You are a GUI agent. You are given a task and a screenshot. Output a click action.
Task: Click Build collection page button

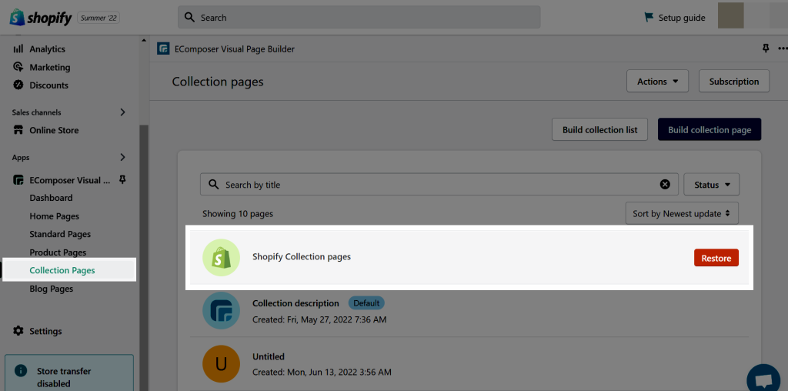pyautogui.click(x=710, y=129)
